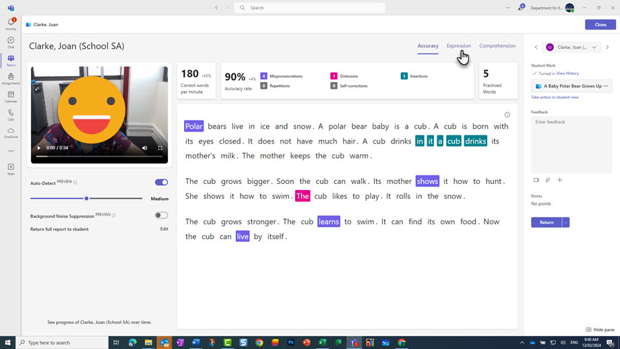This screenshot has height=349, width=620.
Task: Go back using the navigation arrow
Action: point(216,7)
